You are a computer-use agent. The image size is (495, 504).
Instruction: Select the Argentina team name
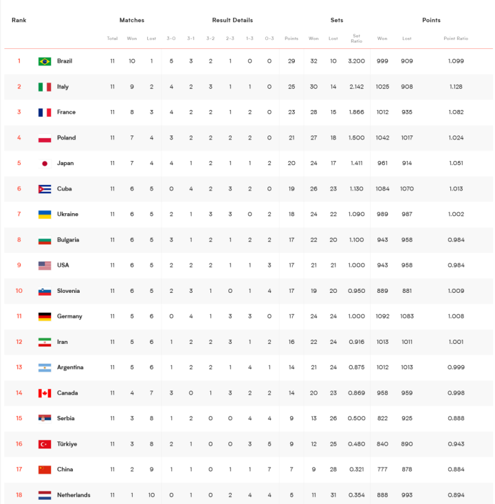[70, 367]
